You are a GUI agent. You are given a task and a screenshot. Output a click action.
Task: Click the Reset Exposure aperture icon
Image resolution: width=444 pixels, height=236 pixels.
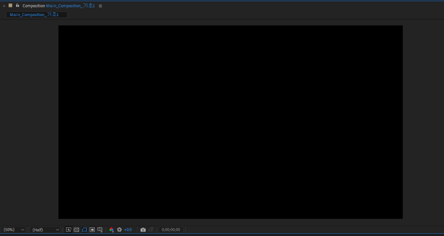click(119, 230)
